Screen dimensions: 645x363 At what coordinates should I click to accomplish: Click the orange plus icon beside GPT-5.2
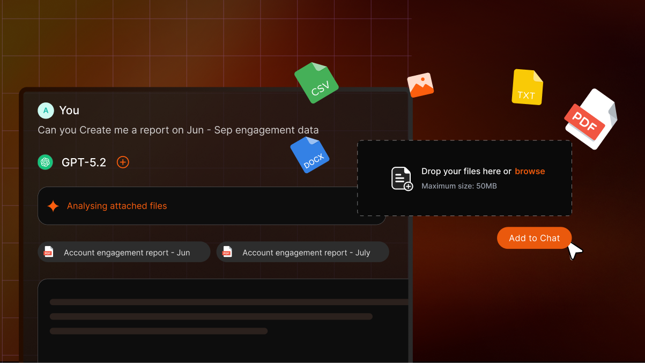click(123, 162)
